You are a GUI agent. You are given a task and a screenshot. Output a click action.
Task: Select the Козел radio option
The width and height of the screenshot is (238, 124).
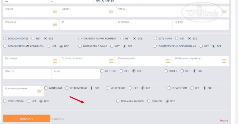click(166, 71)
